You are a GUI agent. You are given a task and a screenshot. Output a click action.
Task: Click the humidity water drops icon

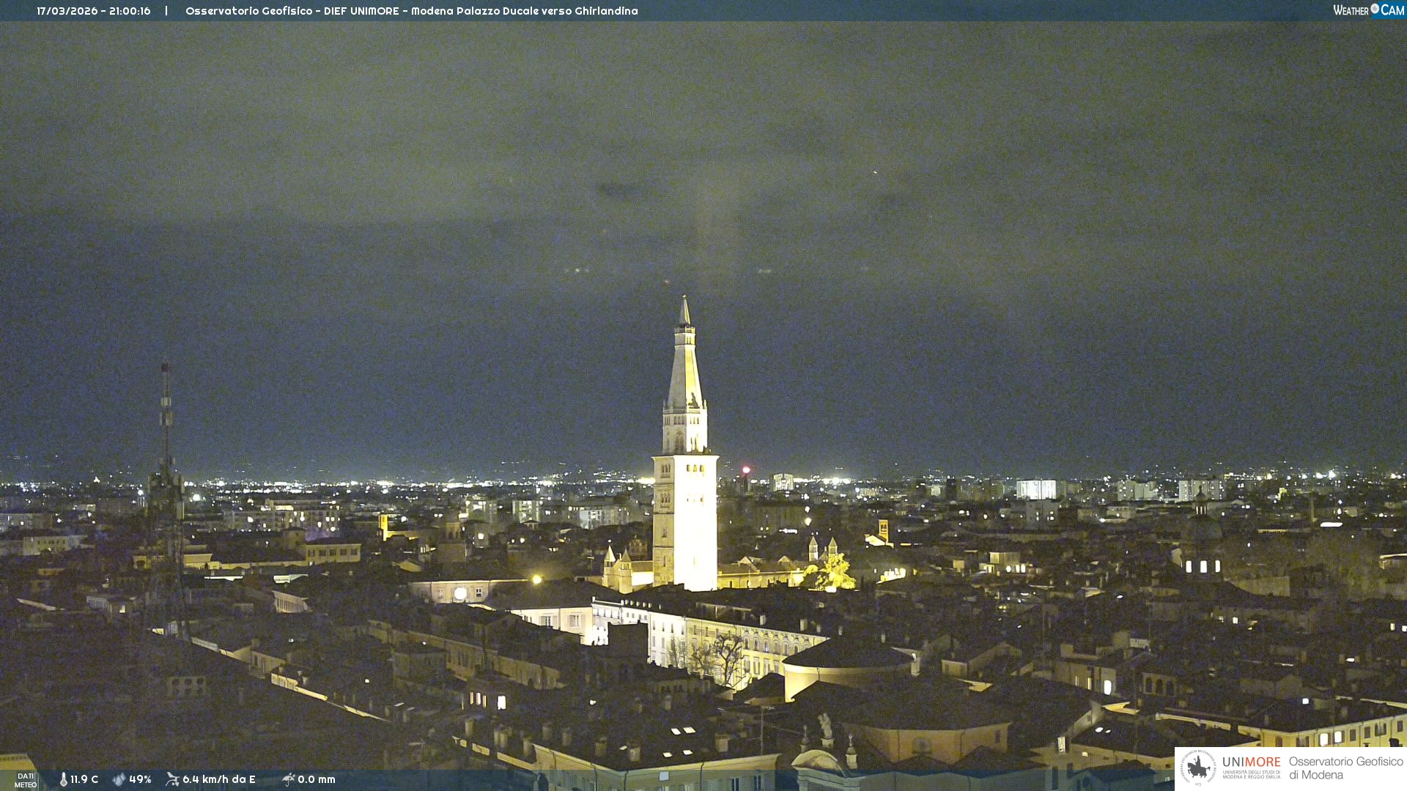point(119,779)
